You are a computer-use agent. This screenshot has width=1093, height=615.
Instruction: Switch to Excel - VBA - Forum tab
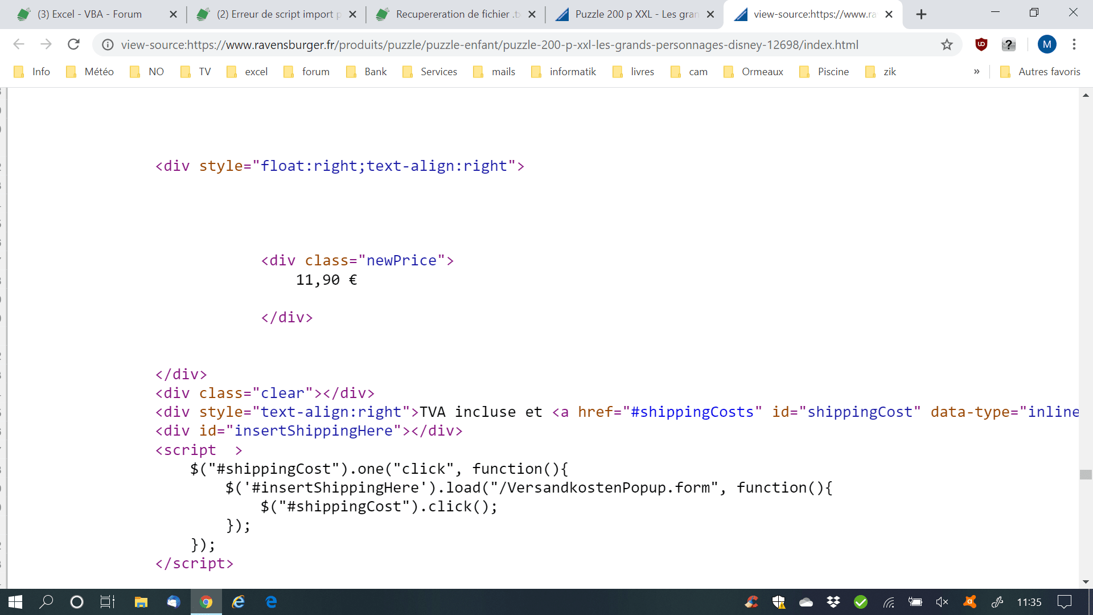[89, 14]
